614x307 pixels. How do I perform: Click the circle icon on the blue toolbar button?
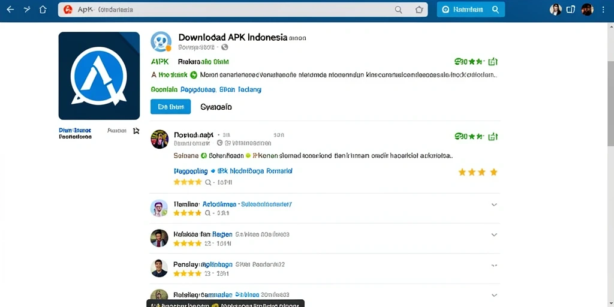[x=445, y=10]
